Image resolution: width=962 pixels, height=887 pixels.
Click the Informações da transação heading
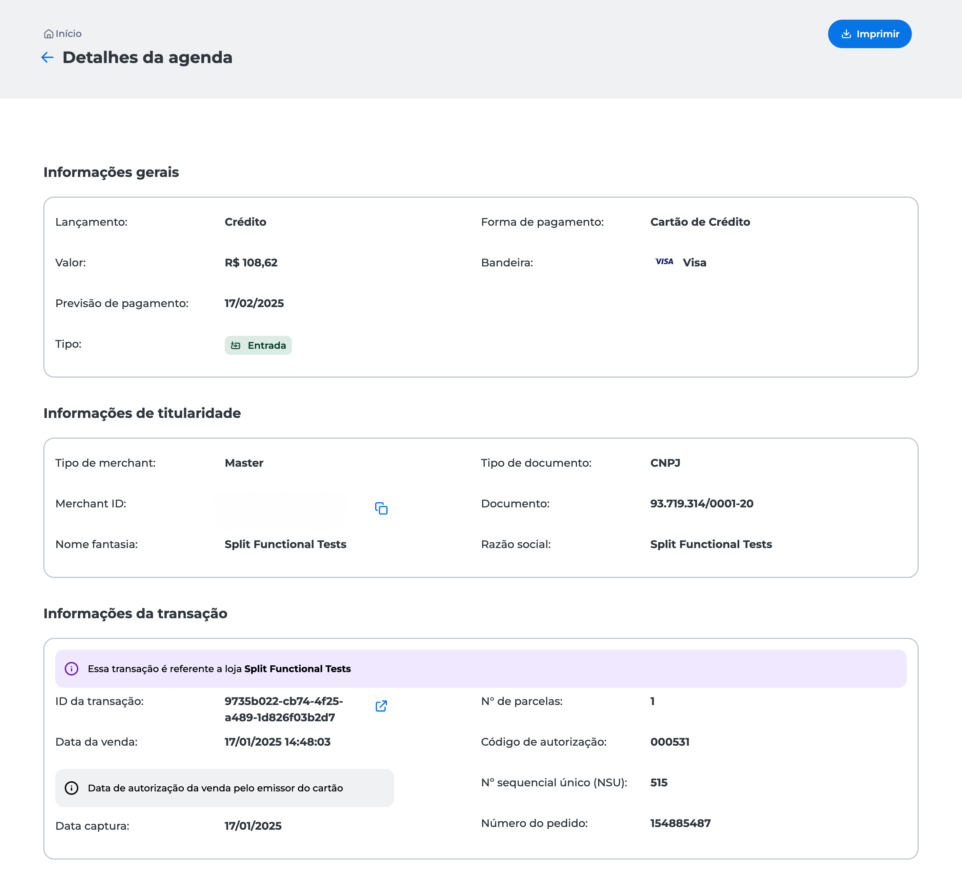click(135, 613)
